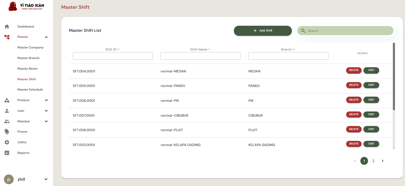Select Master Branch menu item

click(x=29, y=58)
